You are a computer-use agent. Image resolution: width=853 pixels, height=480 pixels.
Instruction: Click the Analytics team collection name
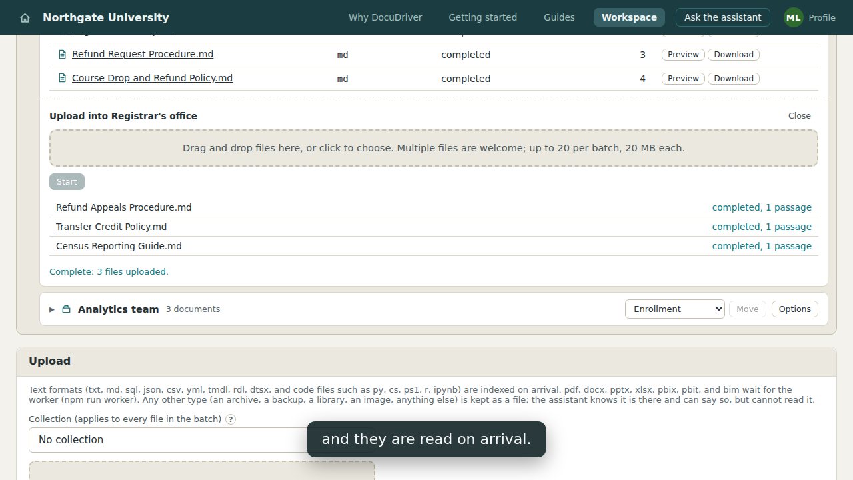(118, 309)
